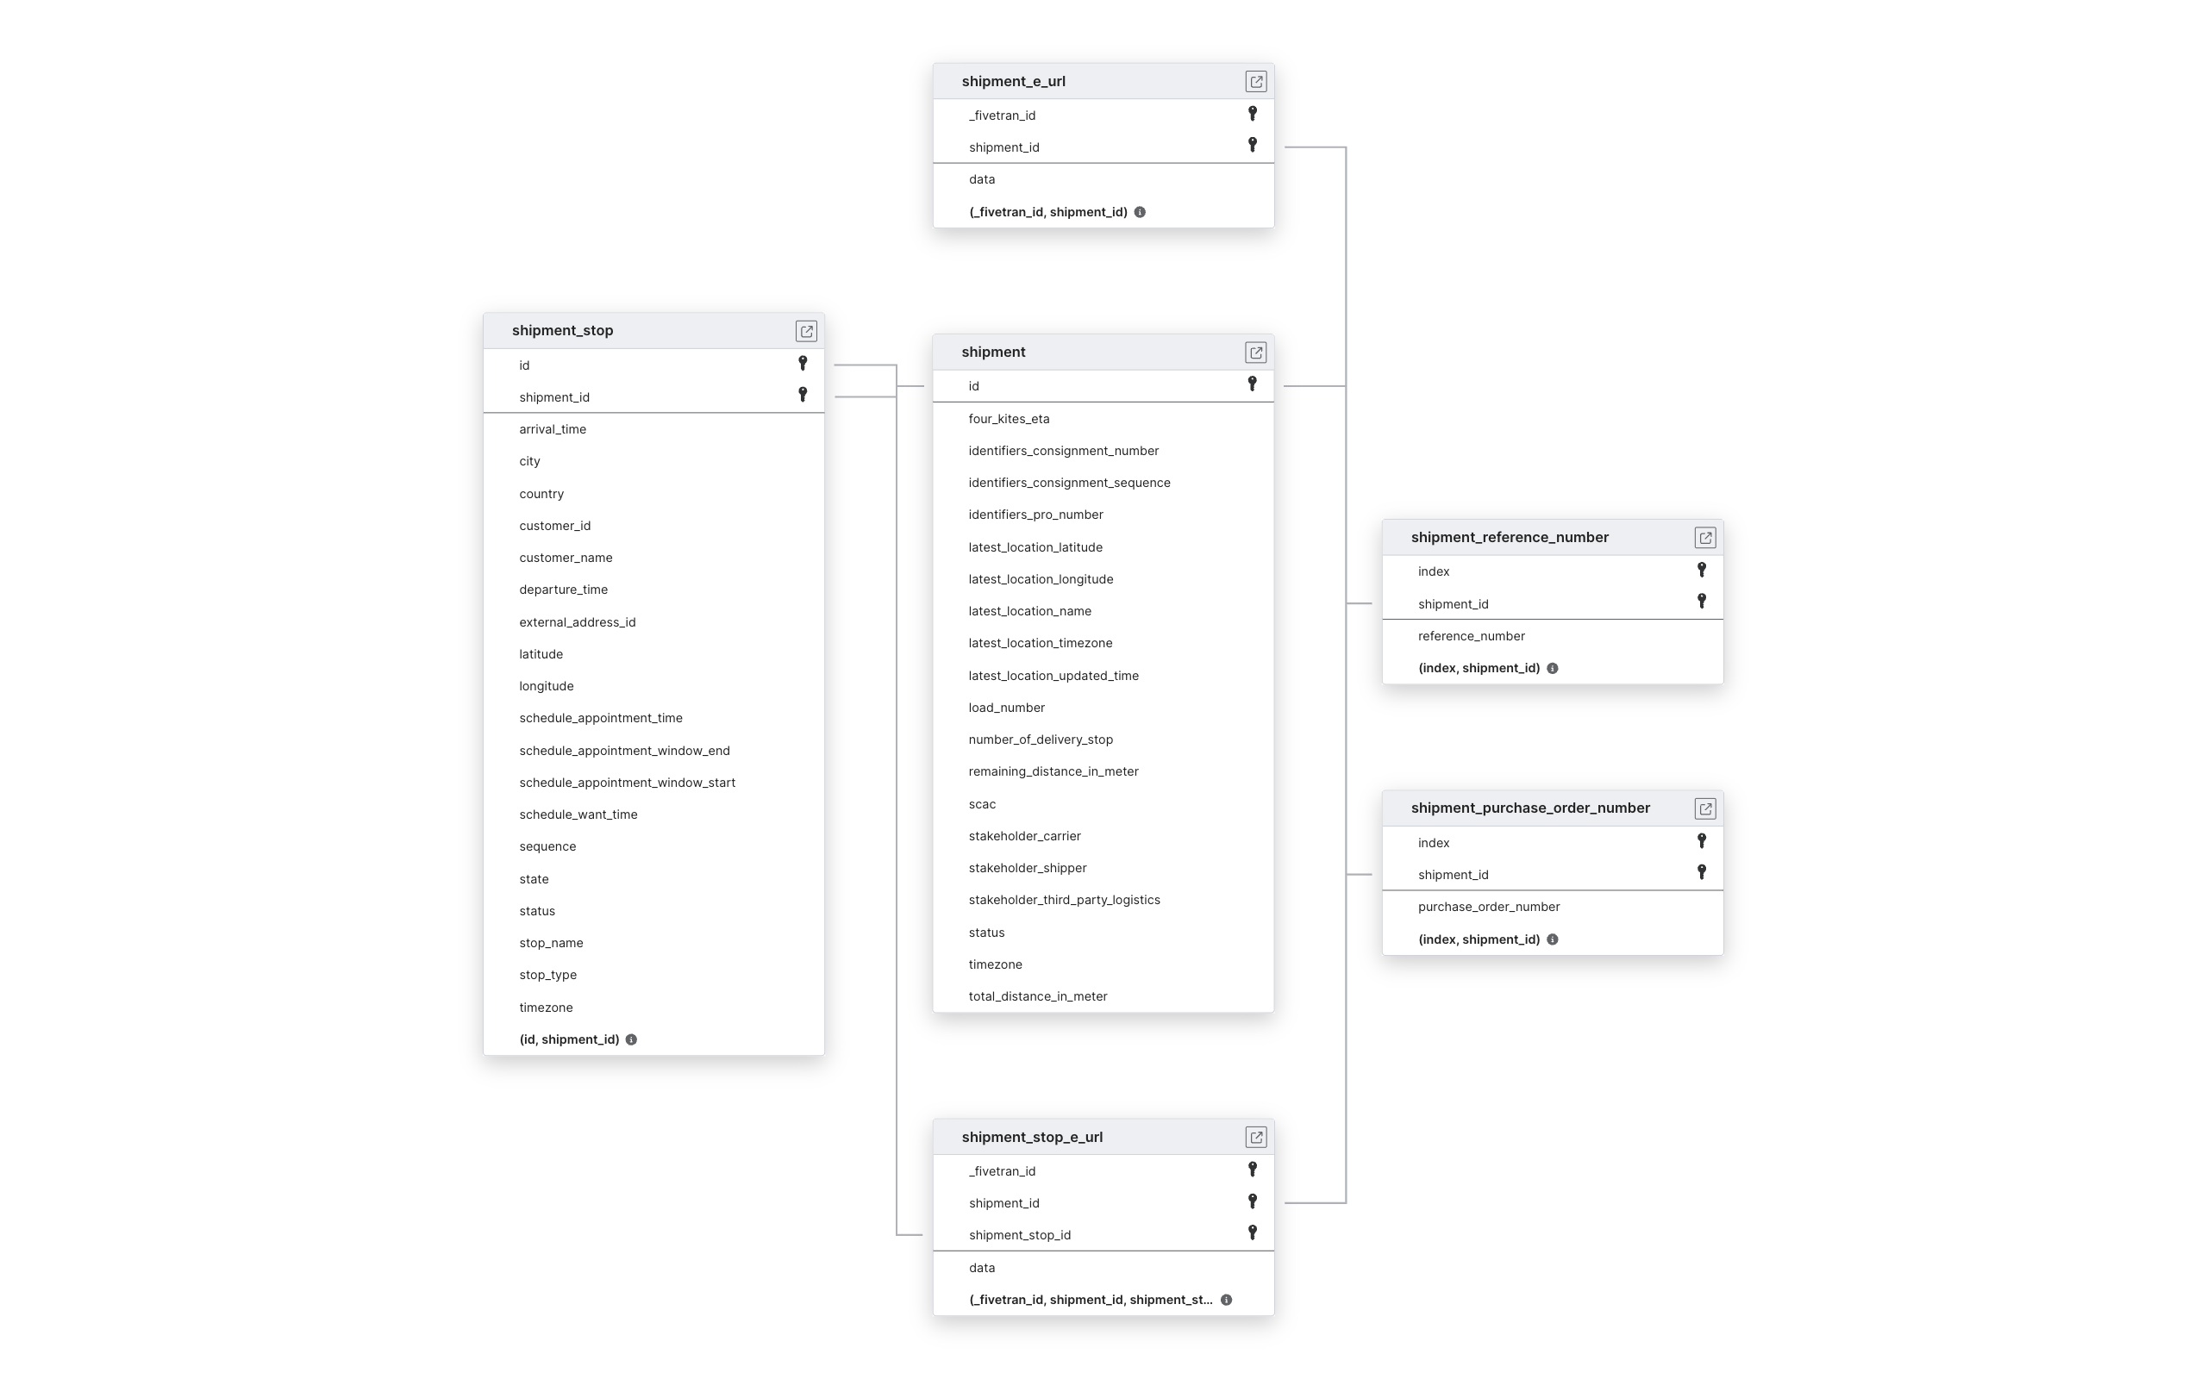Image resolution: width=2207 pixels, height=1379 pixels.
Task: Click the info icon next to shipment_stop_e_url composite key
Action: (x=1227, y=1298)
